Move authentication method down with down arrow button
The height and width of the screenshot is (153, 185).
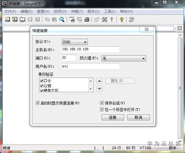point(99,88)
